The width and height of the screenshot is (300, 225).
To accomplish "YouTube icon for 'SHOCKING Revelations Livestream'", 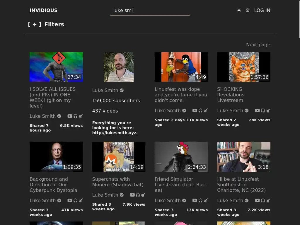I will [x=257, y=110].
